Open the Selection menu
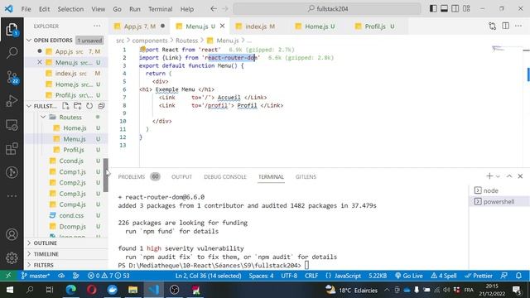530x298 pixels. [x=70, y=9]
